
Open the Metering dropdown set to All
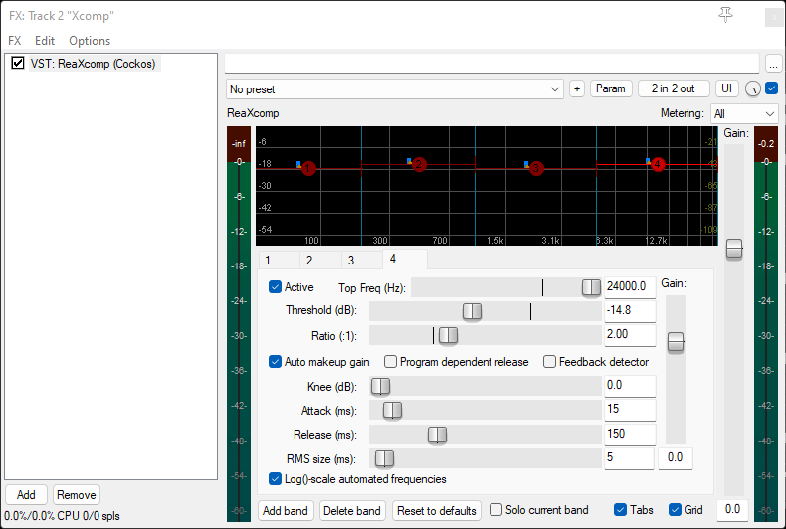[744, 113]
